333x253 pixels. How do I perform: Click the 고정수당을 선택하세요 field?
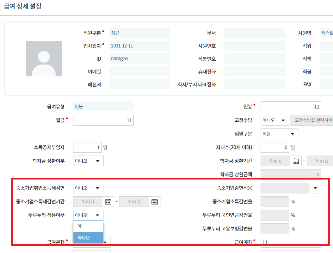(312, 120)
